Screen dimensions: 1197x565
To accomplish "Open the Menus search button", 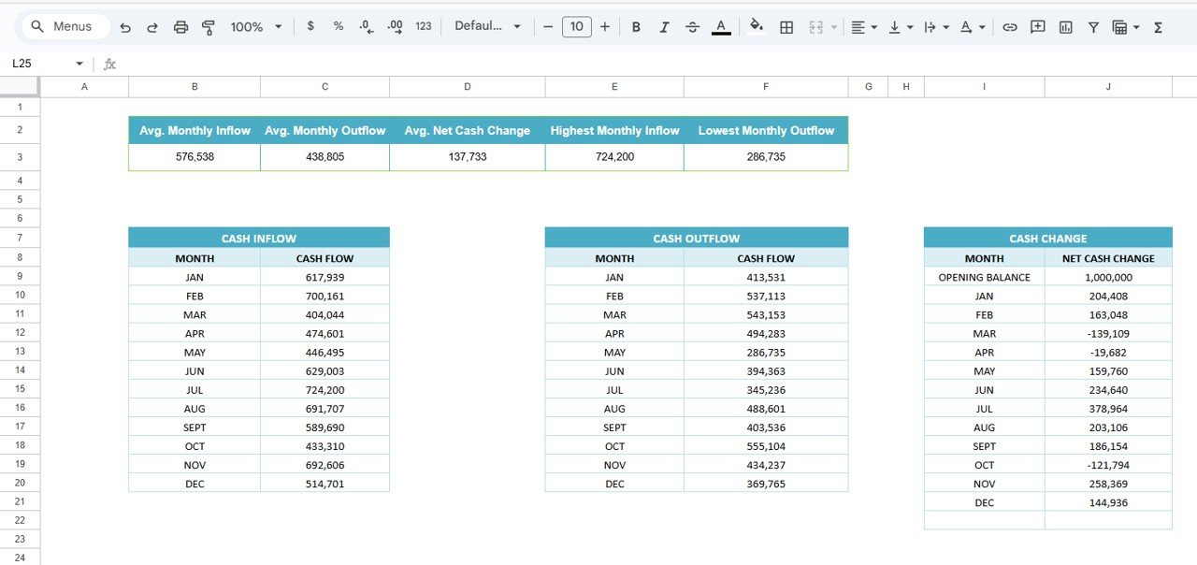I will point(64,26).
